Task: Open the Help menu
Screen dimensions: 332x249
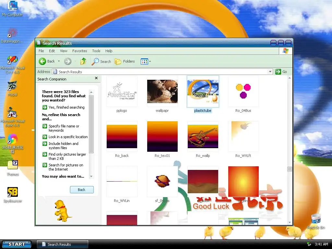Action: coord(109,51)
